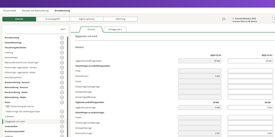The height and width of the screenshot is (137, 275).
Task: Open the Noter section
Action: [x=7, y=102]
